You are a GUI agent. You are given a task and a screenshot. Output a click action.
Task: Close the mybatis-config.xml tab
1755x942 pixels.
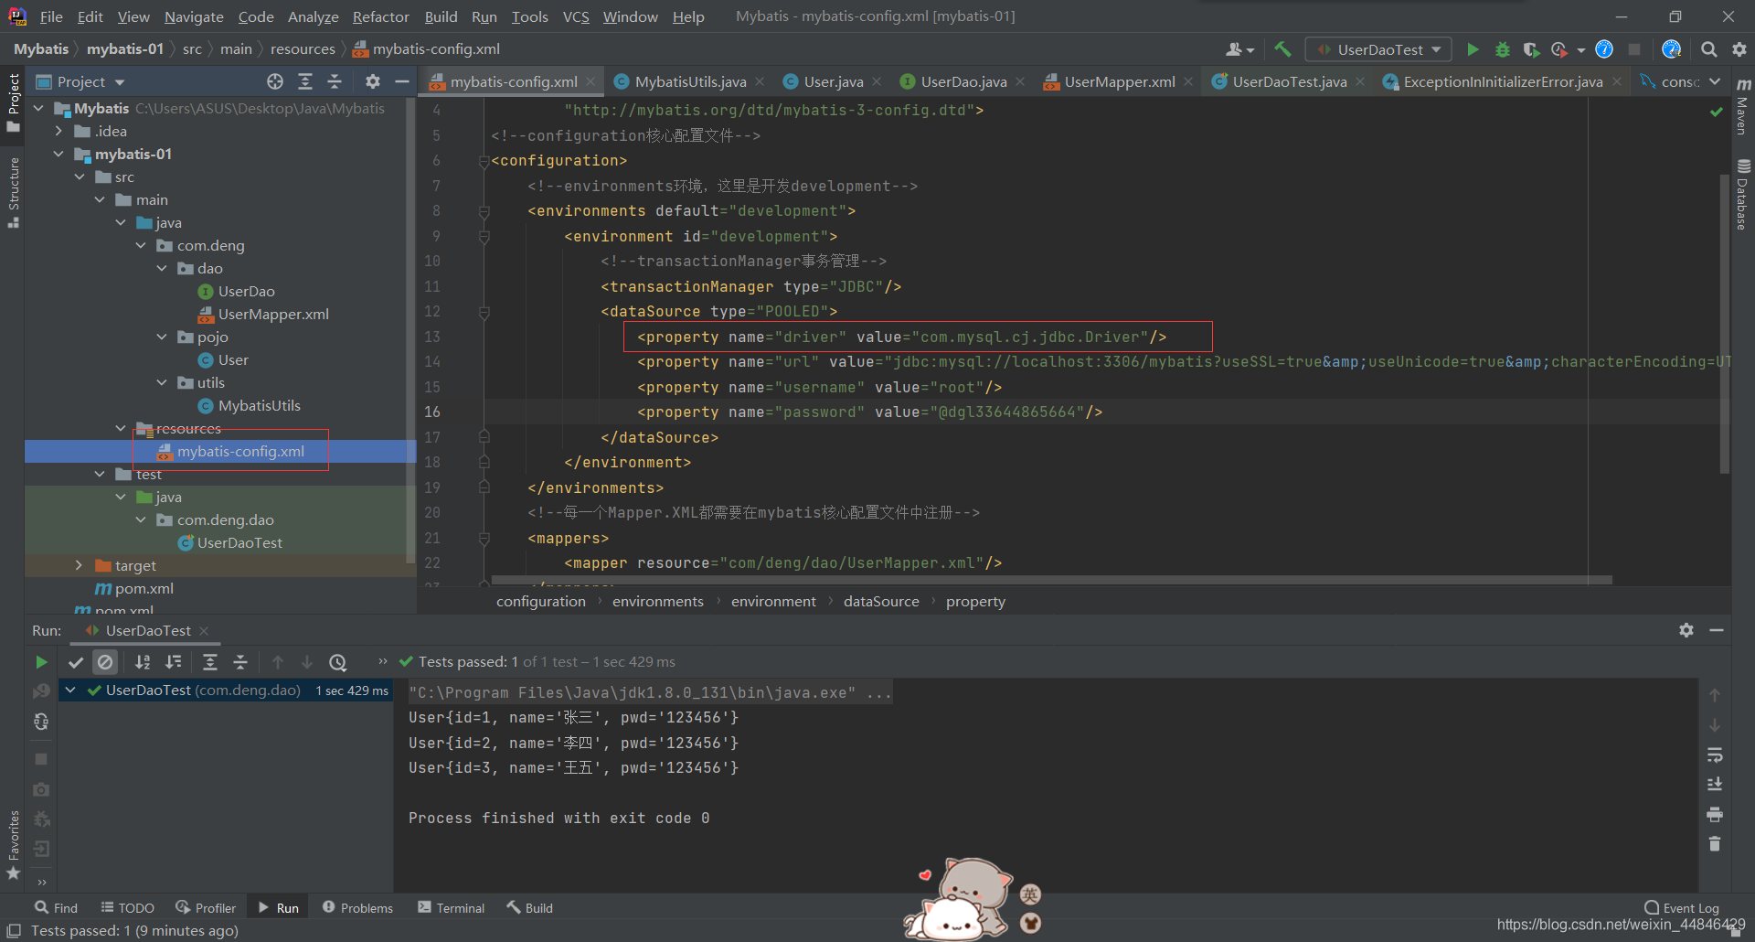click(590, 81)
